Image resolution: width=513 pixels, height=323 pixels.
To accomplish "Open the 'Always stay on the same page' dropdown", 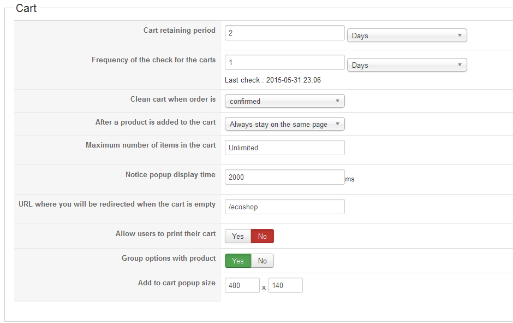I will [284, 124].
